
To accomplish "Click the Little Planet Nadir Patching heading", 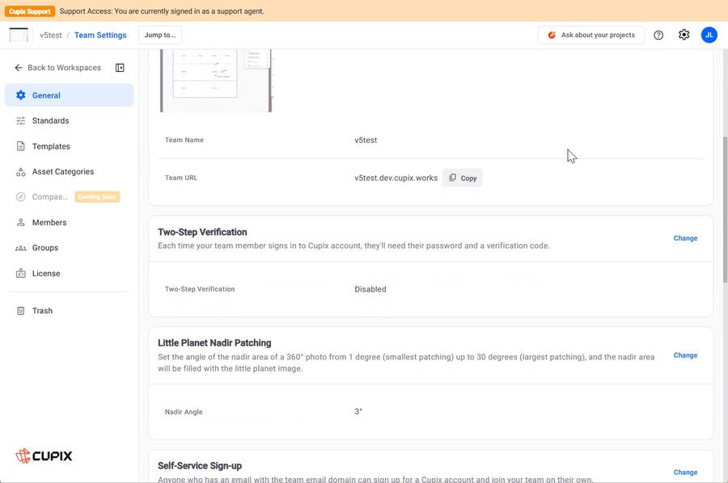I will pos(214,342).
